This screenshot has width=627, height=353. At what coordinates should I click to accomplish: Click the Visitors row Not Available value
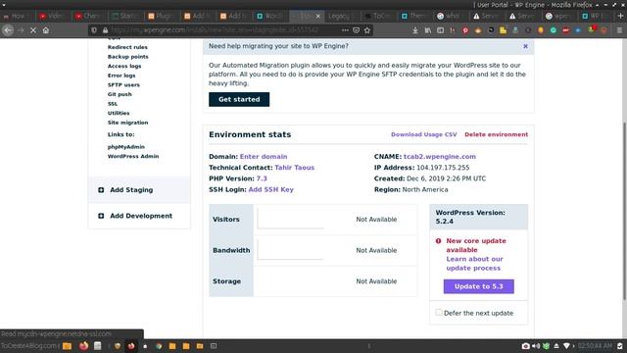pos(376,220)
